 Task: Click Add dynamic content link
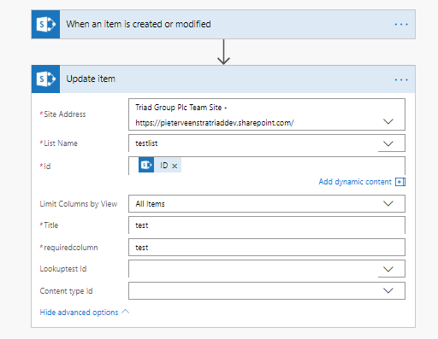355,182
